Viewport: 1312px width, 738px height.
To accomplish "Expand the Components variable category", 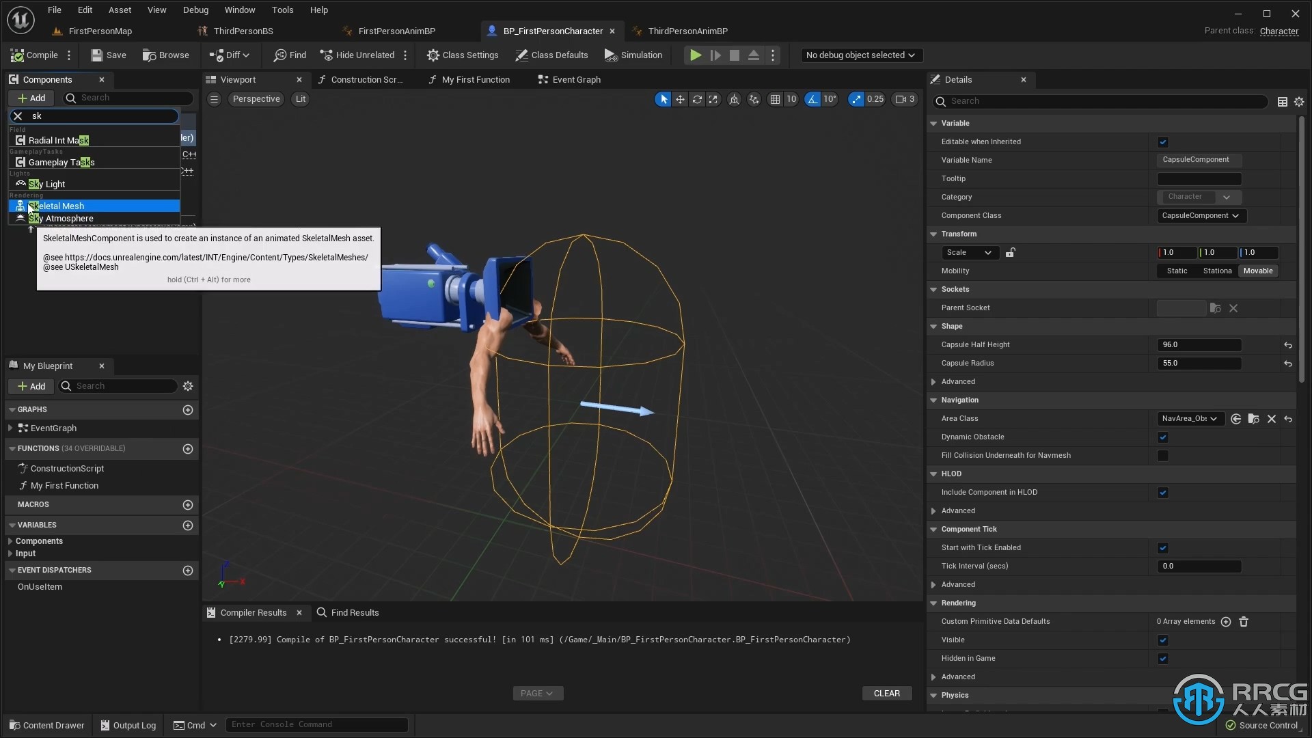I will 10,541.
